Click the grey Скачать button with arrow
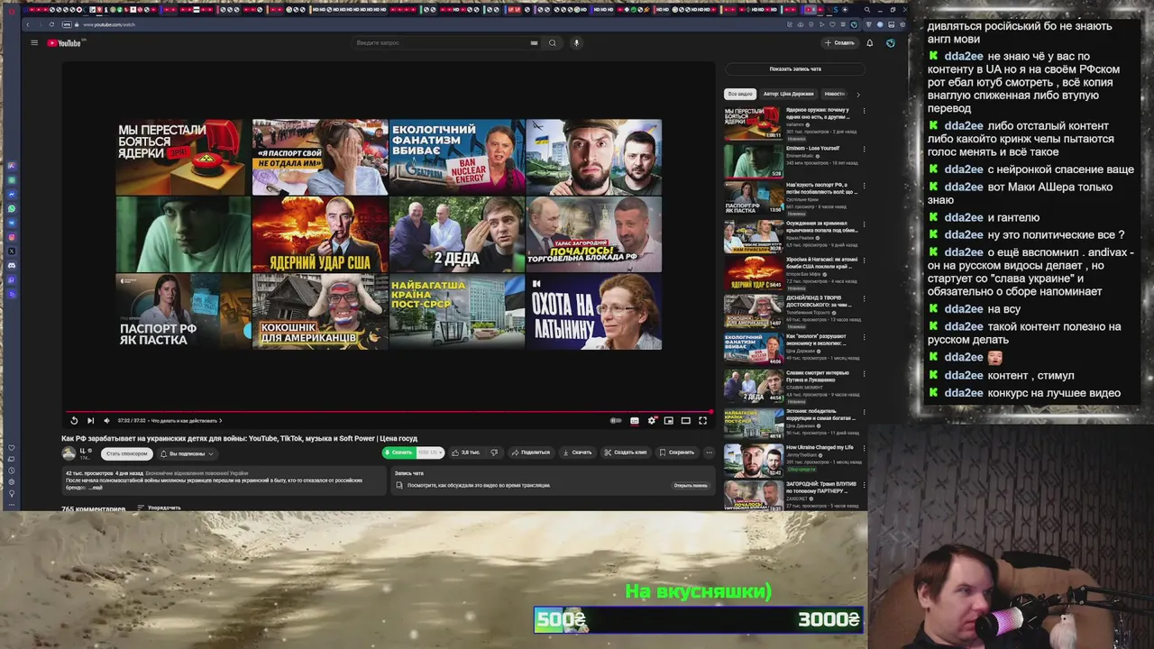1154x649 pixels. click(x=577, y=452)
